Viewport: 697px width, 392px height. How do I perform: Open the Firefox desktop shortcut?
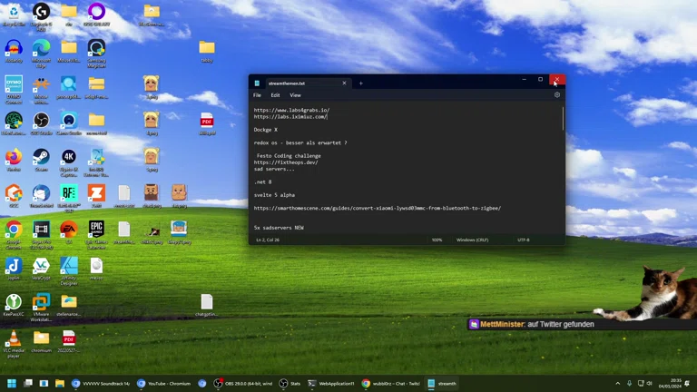[x=14, y=159]
